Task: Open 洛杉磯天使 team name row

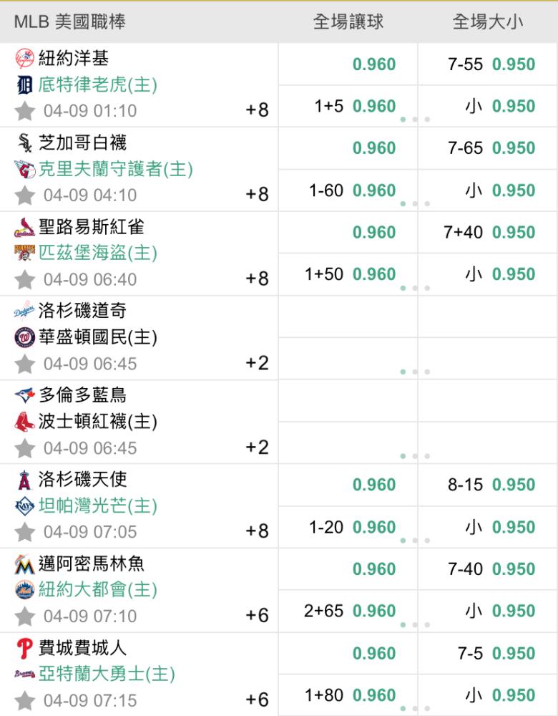Action: click(82, 479)
